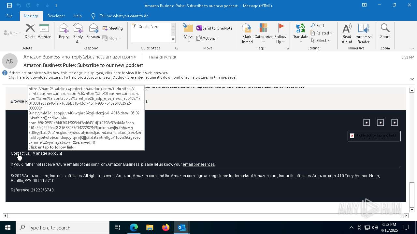
Task: Click the blocked picture placeholder with red X
Action: point(374,136)
